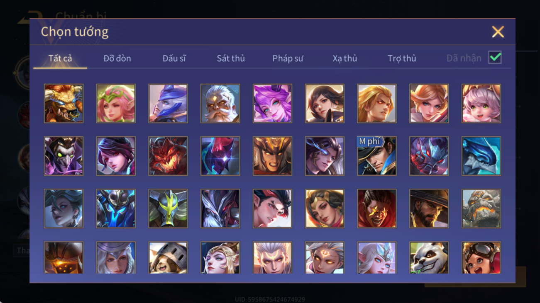Pick the goggles pilot kid hero
This screenshot has height=303, width=540.
[x=481, y=258]
